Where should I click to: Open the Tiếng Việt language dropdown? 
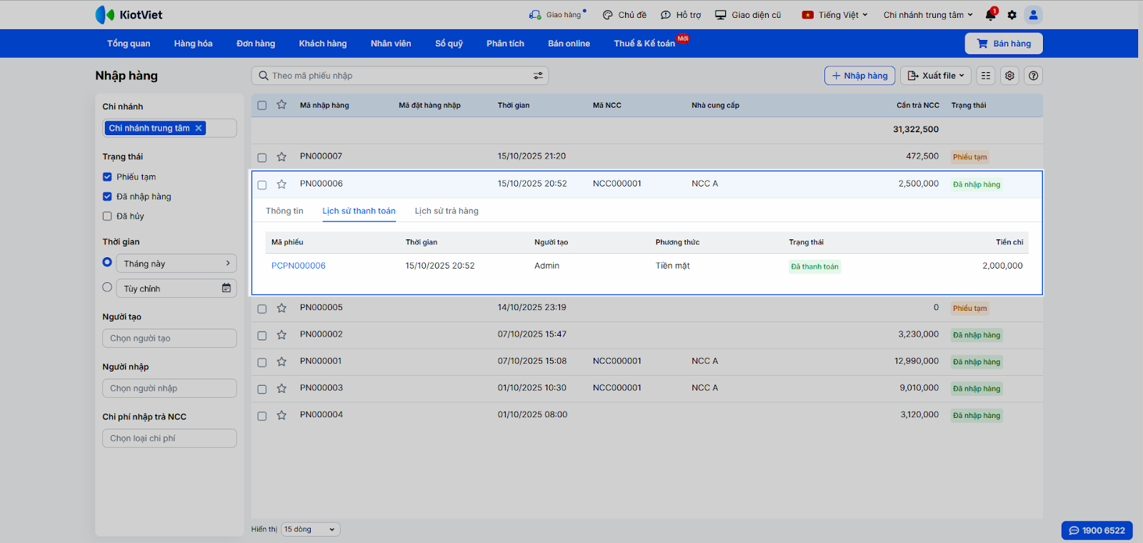pyautogui.click(x=835, y=15)
